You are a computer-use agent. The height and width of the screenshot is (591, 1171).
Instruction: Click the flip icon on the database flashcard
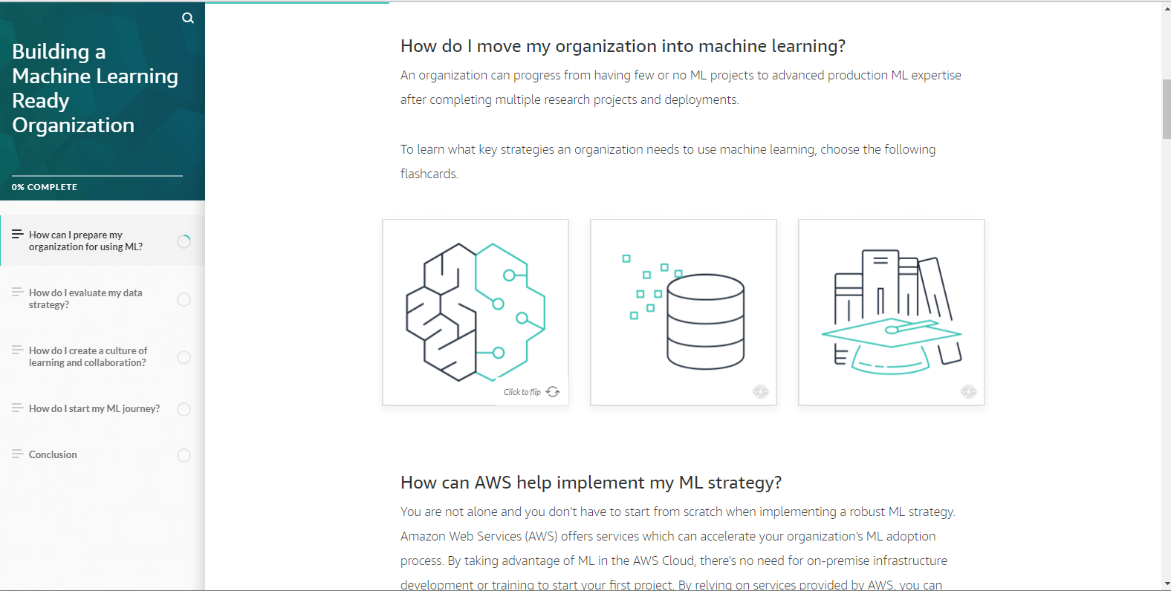point(760,392)
